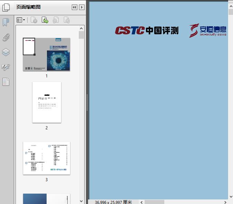Click the 页面缩略图 panel title
Image resolution: width=233 pixels, height=204 pixels.
28,7
